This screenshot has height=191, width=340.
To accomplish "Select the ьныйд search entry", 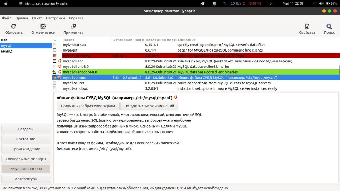I will [26, 51].
